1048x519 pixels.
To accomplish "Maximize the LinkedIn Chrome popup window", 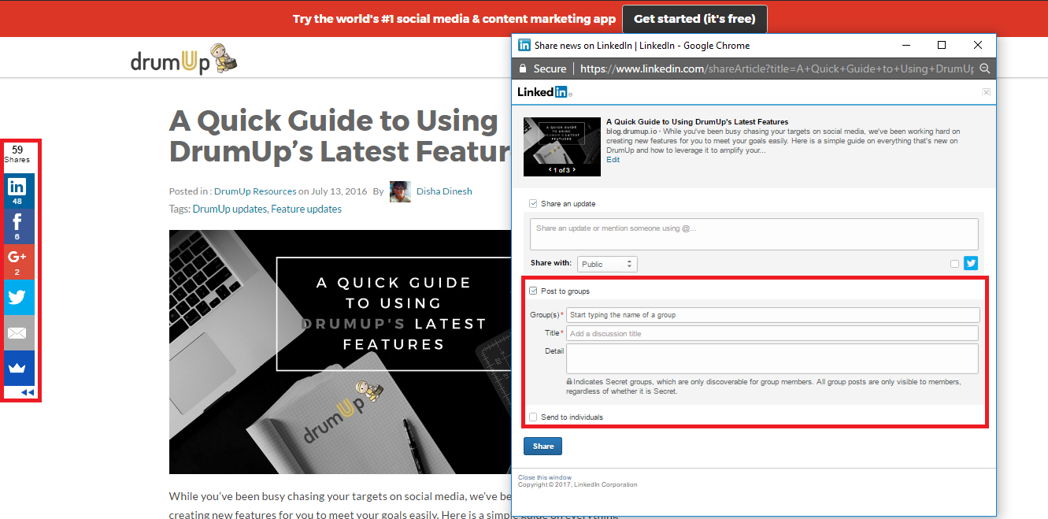I will point(942,46).
